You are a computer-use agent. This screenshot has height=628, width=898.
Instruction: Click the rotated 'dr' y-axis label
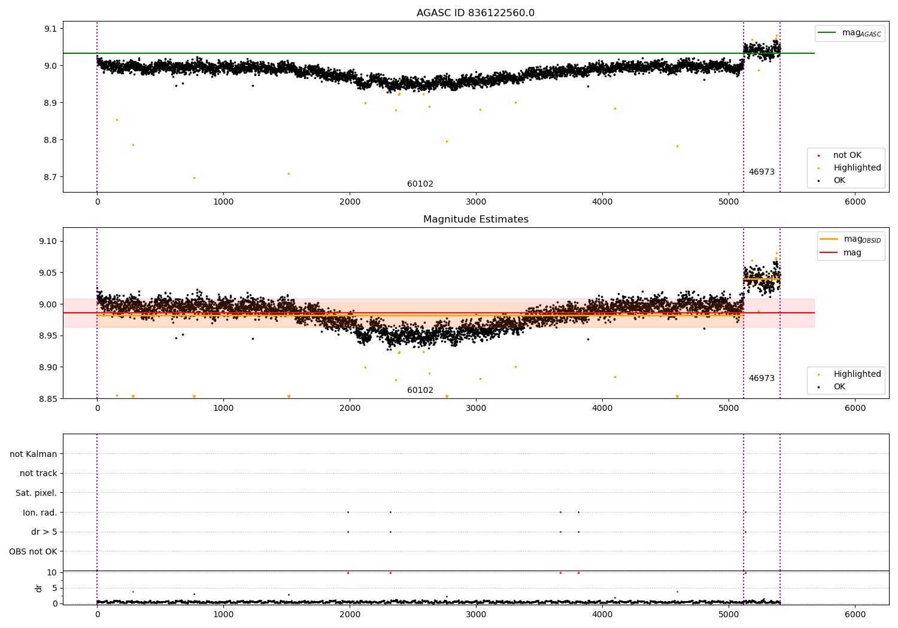(39, 588)
